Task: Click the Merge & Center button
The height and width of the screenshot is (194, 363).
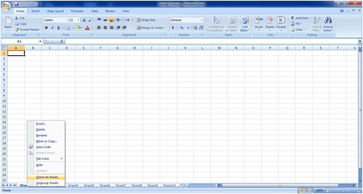Action: [151, 28]
